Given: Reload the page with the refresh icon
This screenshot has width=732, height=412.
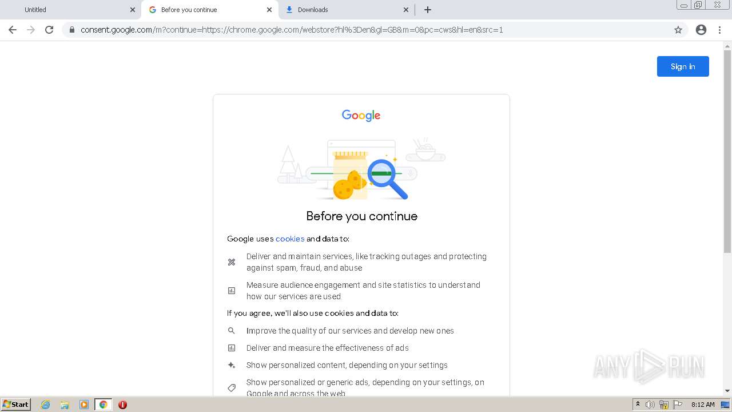Looking at the screenshot, I should (49, 30).
